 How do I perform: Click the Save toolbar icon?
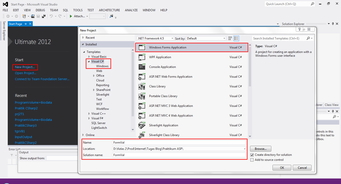click(38, 16)
